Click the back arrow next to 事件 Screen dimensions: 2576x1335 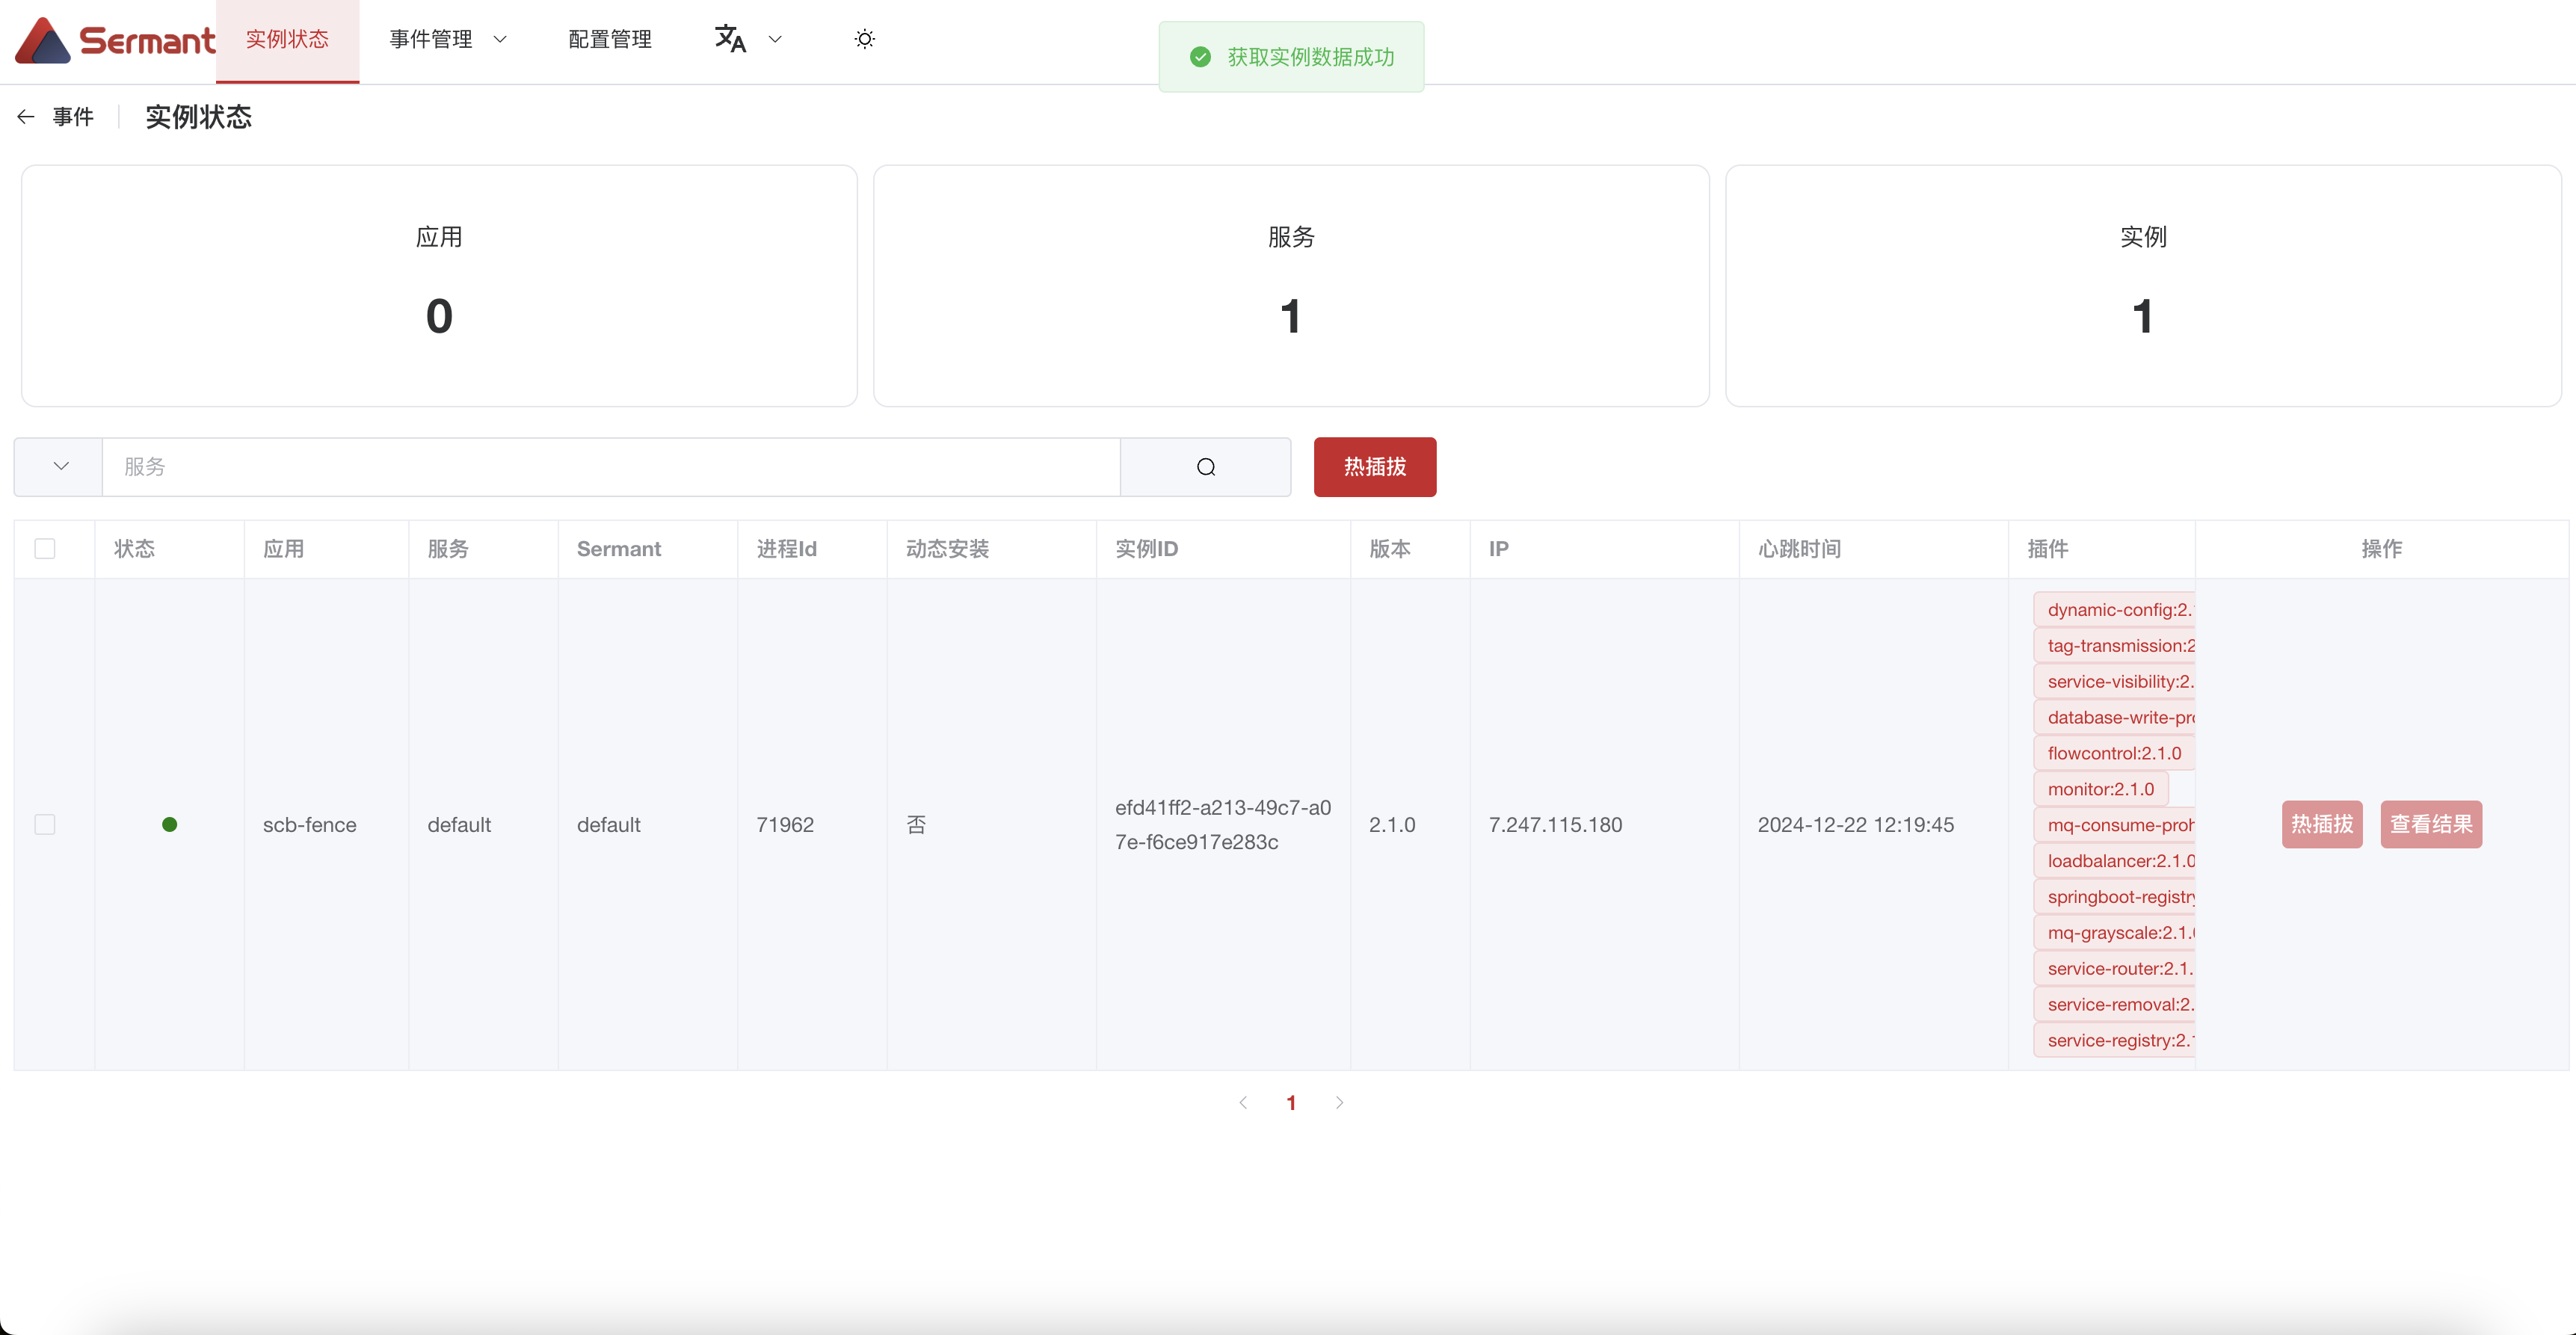pyautogui.click(x=26, y=117)
